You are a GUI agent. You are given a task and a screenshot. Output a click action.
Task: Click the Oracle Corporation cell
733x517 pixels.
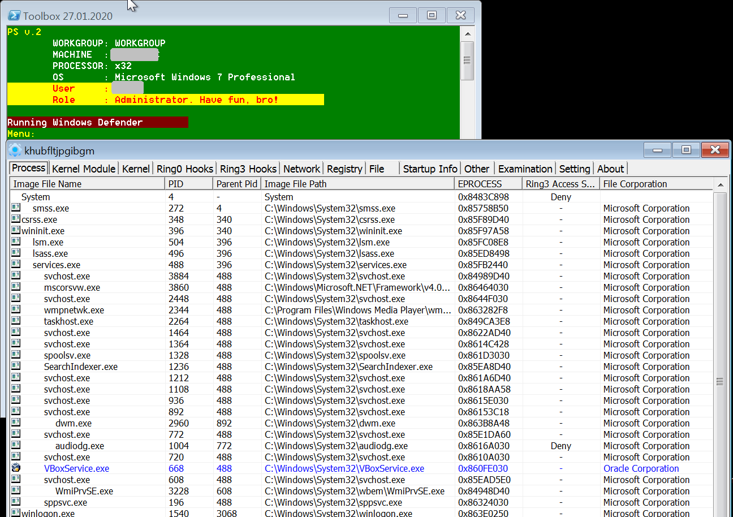(x=641, y=468)
